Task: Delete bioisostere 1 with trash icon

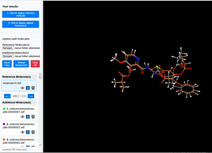Action: coord(33,117)
